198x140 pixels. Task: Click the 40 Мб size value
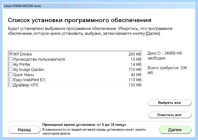click(136, 75)
